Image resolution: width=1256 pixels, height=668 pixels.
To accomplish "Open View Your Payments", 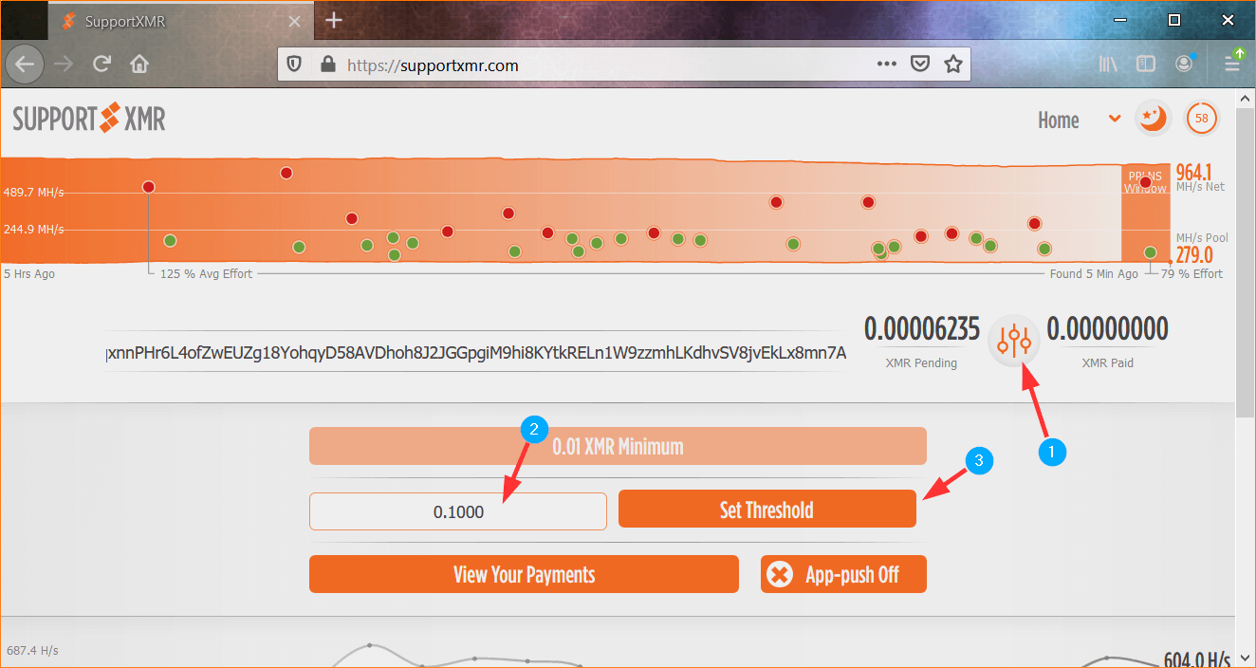I will click(524, 574).
